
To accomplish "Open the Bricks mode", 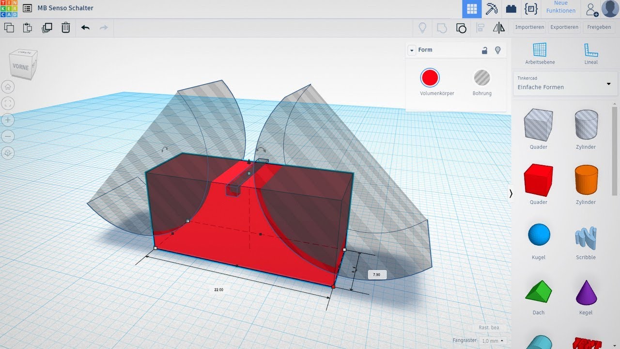I will click(x=511, y=9).
